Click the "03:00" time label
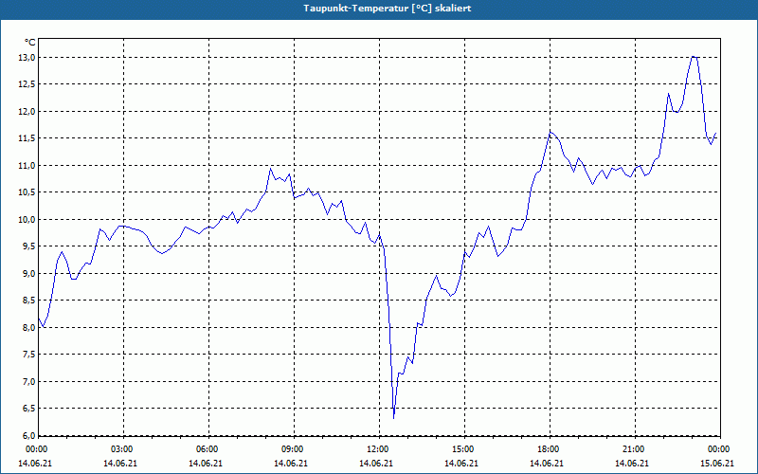 click(x=122, y=449)
